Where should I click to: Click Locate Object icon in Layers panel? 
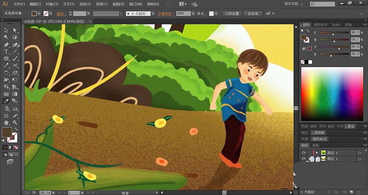pyautogui.click(x=329, y=192)
